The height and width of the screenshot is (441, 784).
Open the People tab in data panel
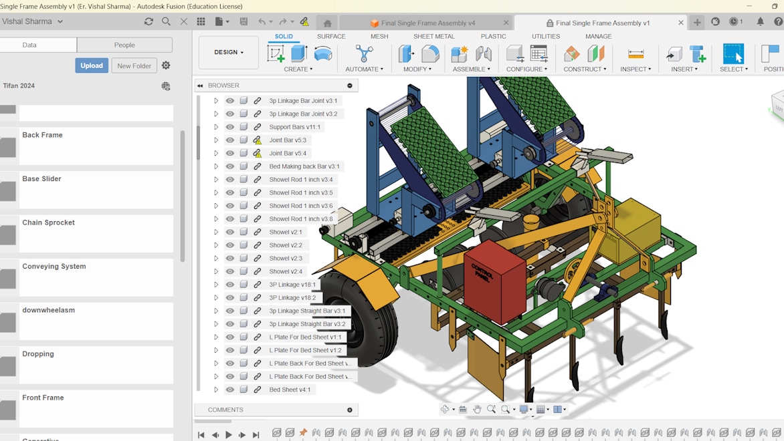coord(124,45)
